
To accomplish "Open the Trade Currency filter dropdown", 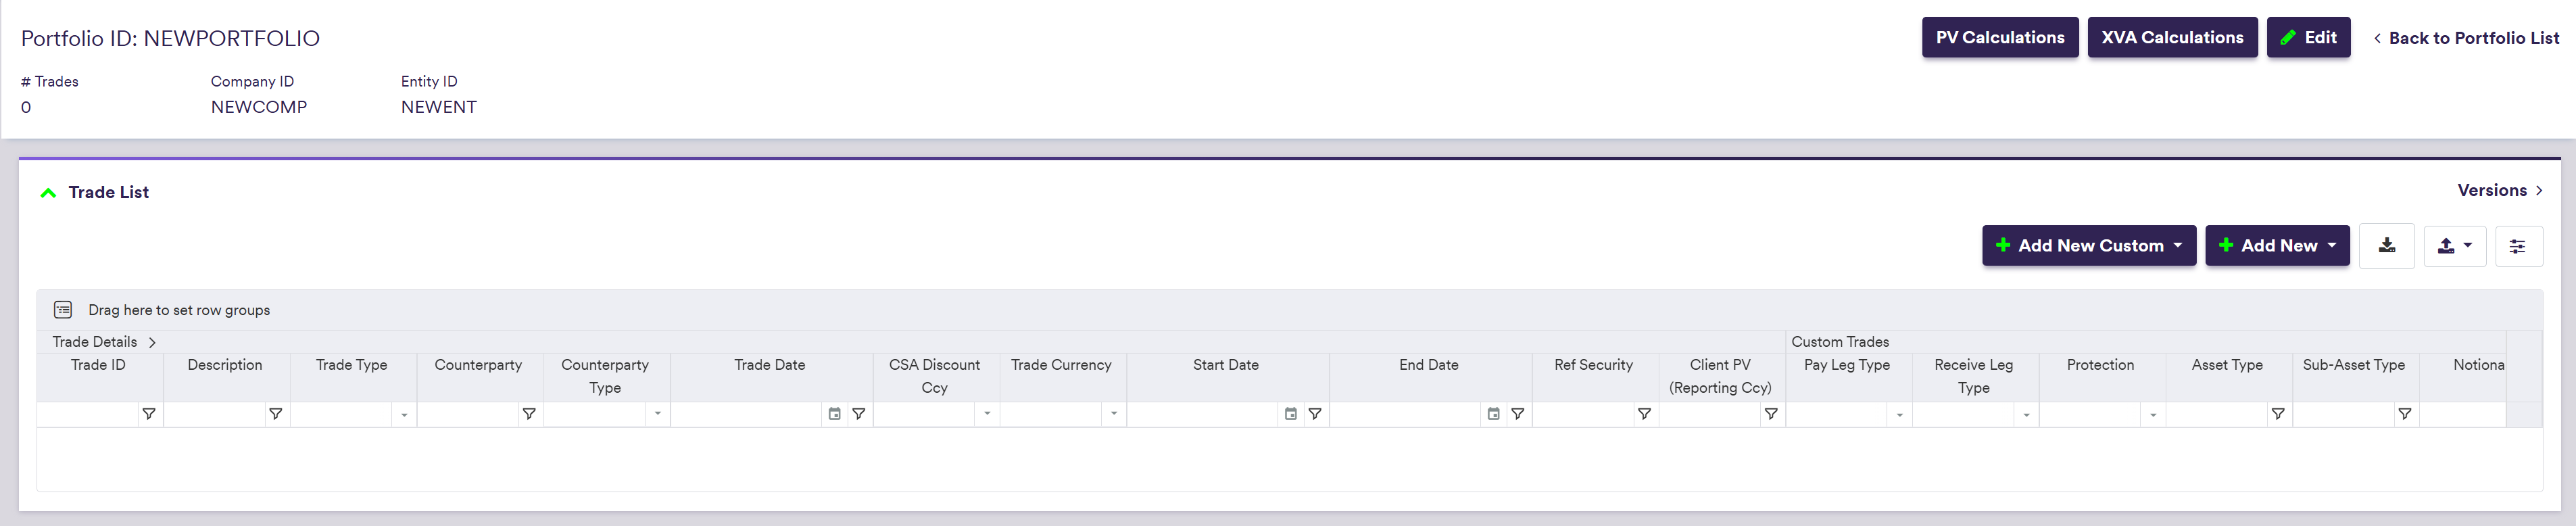I will tap(1113, 414).
